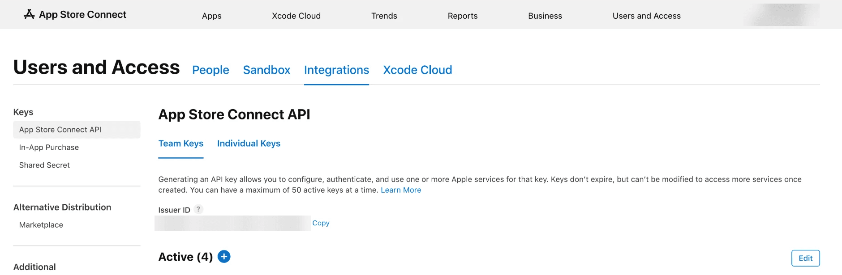Copy the Issuer ID

click(321, 223)
